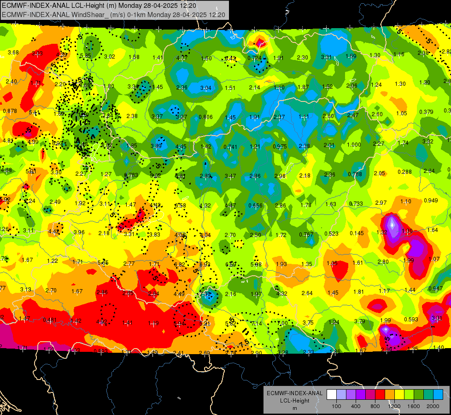Click the 'ECMWF-INDEX-ANAL' legend heading
This screenshot has width=451, height=415.
294,393
